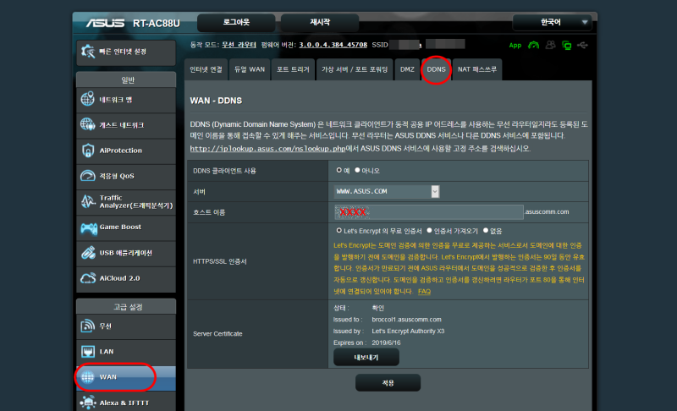Open the AiCloud 2.0 cloud icon
The height and width of the screenshot is (411, 677).
click(x=88, y=278)
